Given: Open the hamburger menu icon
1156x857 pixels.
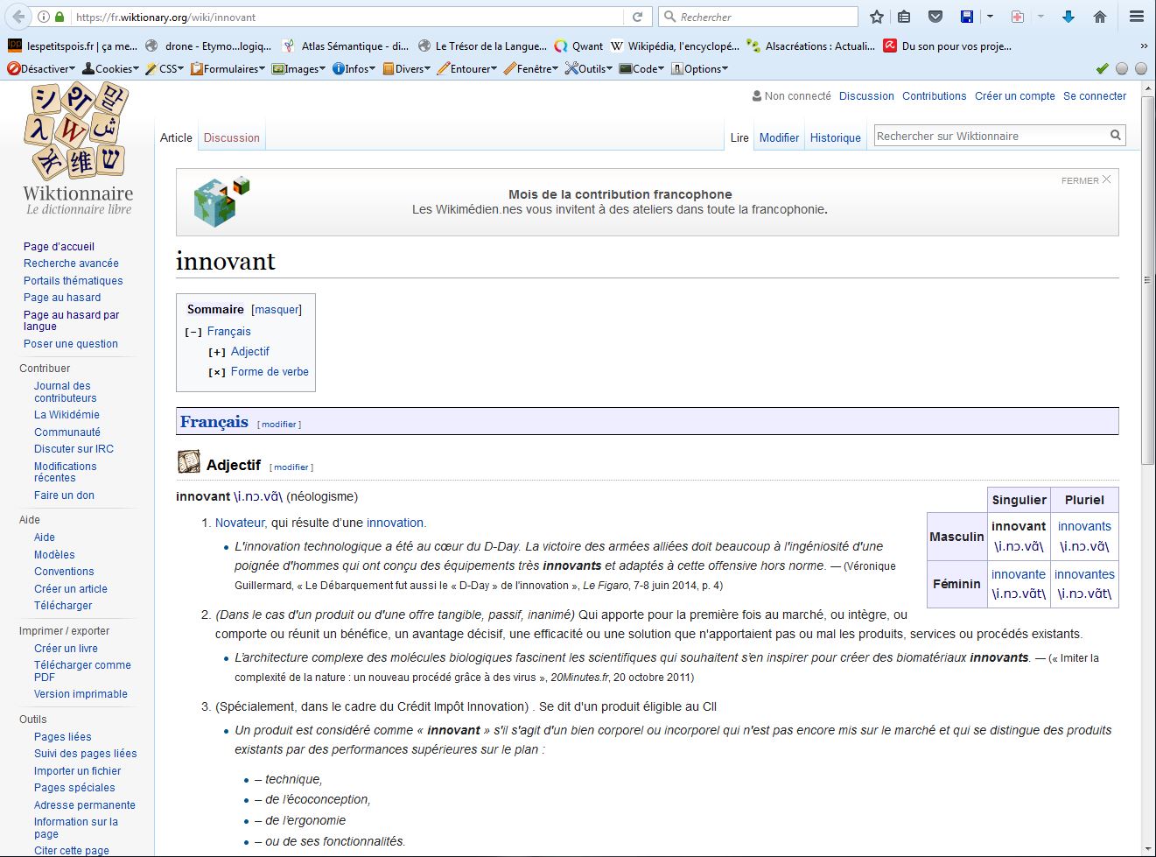Looking at the screenshot, I should [x=1136, y=17].
